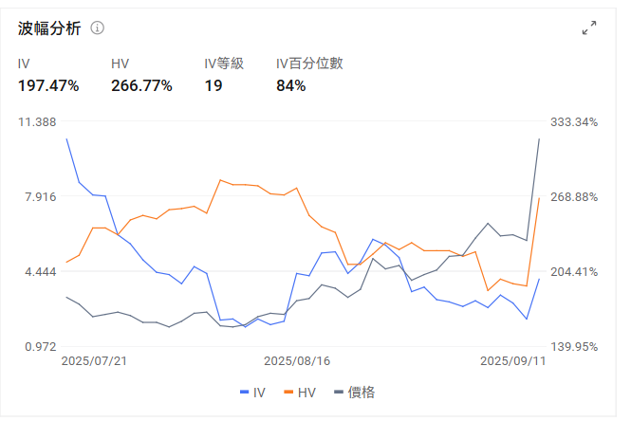Click the 波幅分析 panel title

(x=49, y=27)
